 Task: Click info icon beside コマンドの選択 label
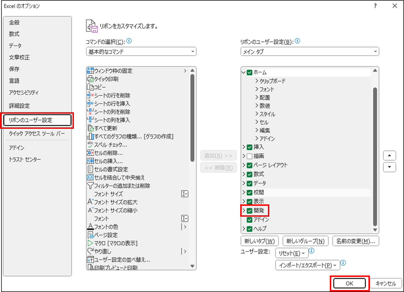129,41
